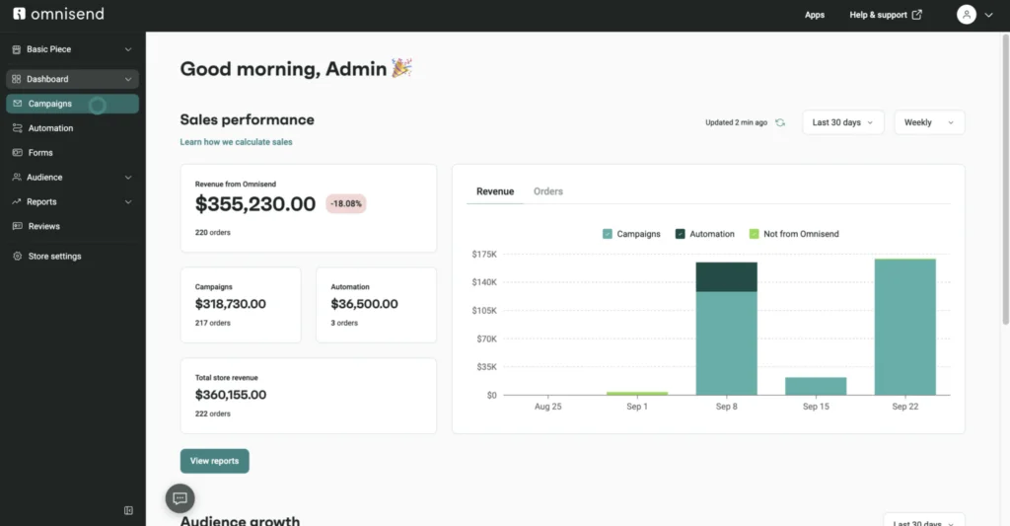Open Apps in the top bar
The image size is (1010, 526).
[x=814, y=15]
